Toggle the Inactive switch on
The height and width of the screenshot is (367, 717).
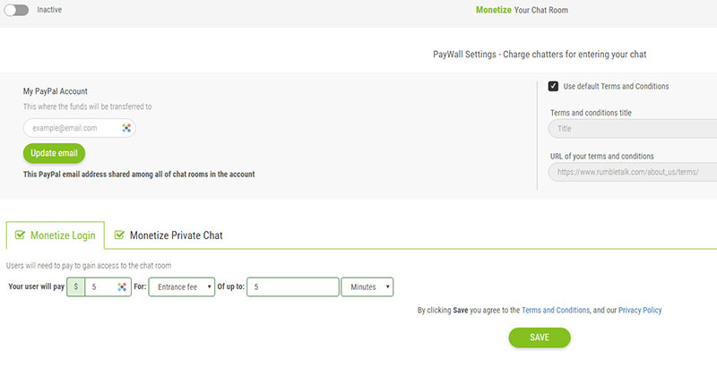[16, 10]
